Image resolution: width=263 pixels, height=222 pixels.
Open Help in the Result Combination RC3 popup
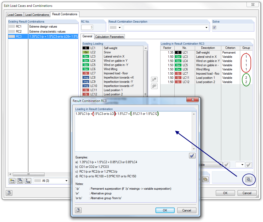(x=78, y=210)
